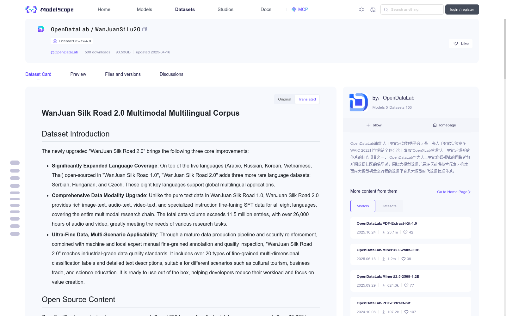The width and height of the screenshot is (506, 316).
Task: Click the ModelScope logo
Action: (49, 9)
